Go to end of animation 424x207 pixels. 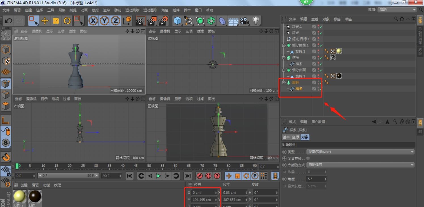tap(188, 176)
